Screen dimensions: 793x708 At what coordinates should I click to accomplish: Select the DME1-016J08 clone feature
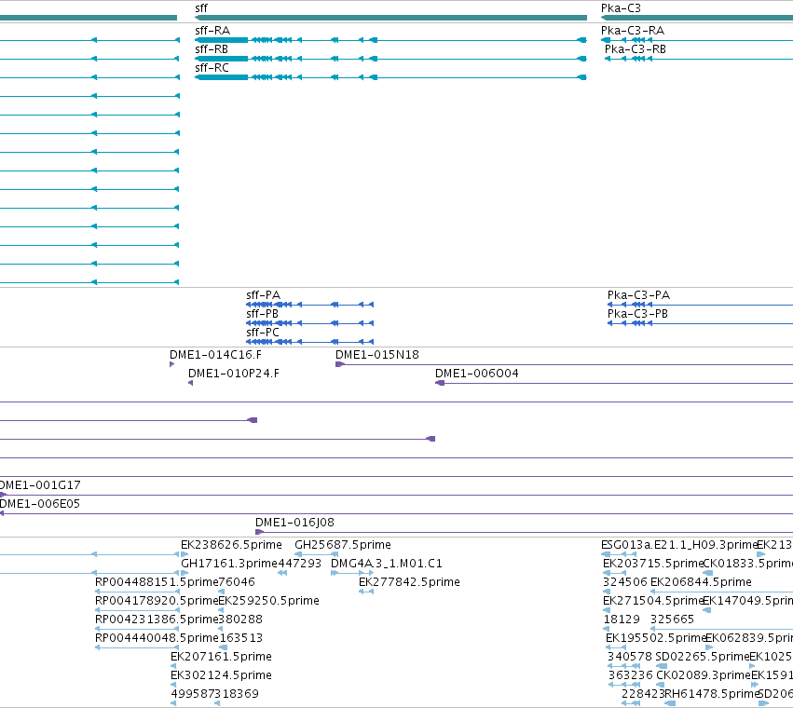point(524,532)
